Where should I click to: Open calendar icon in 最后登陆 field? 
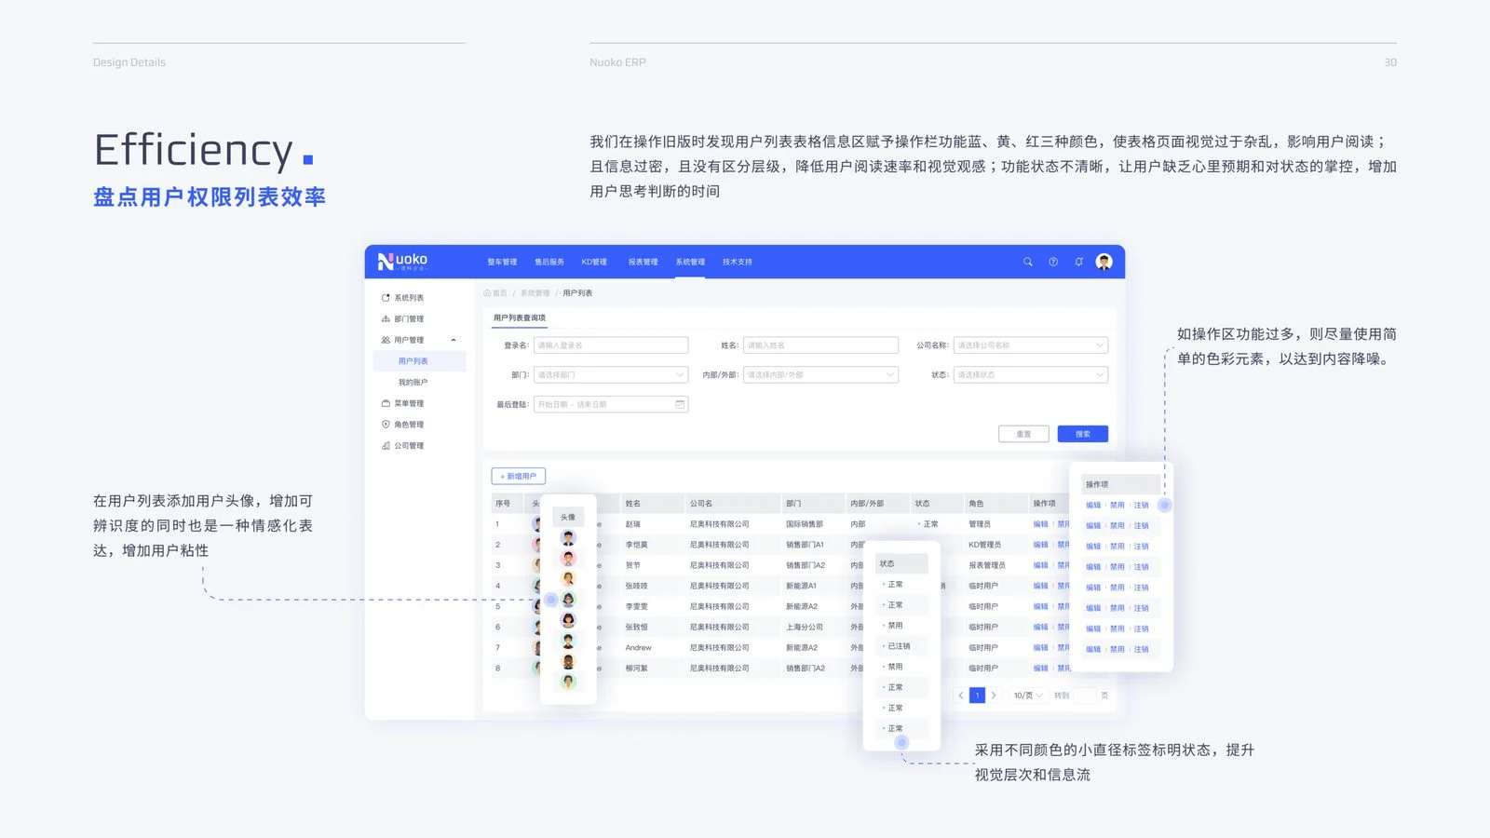[x=680, y=404]
